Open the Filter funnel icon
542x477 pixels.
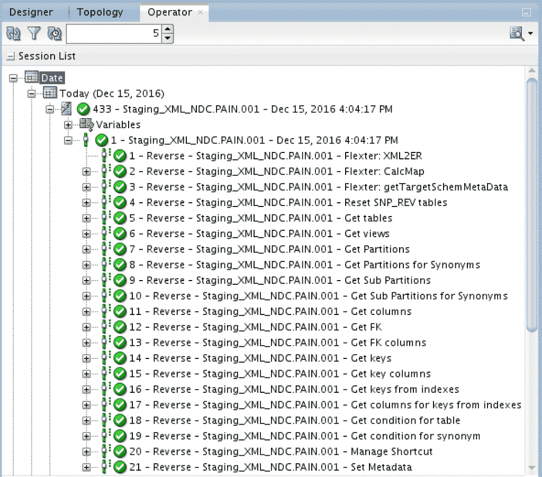[34, 33]
